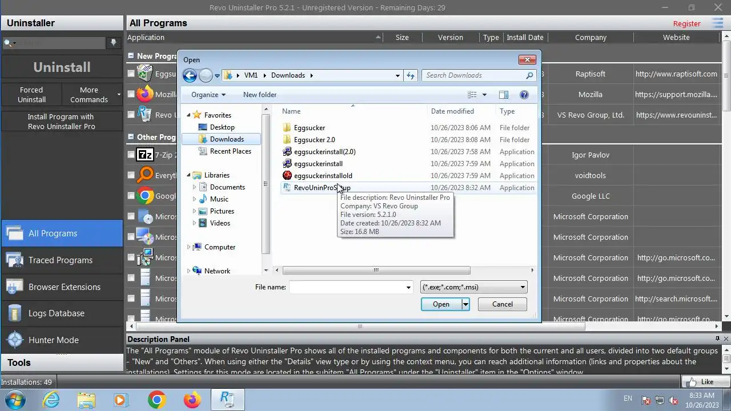The width and height of the screenshot is (731, 411).
Task: Click the 7-Zip program icon
Action: coord(145,155)
